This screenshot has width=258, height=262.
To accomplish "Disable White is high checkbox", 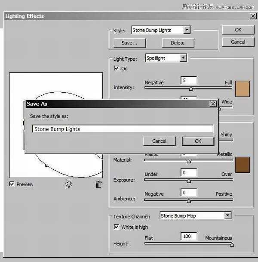I will pos(117,227).
